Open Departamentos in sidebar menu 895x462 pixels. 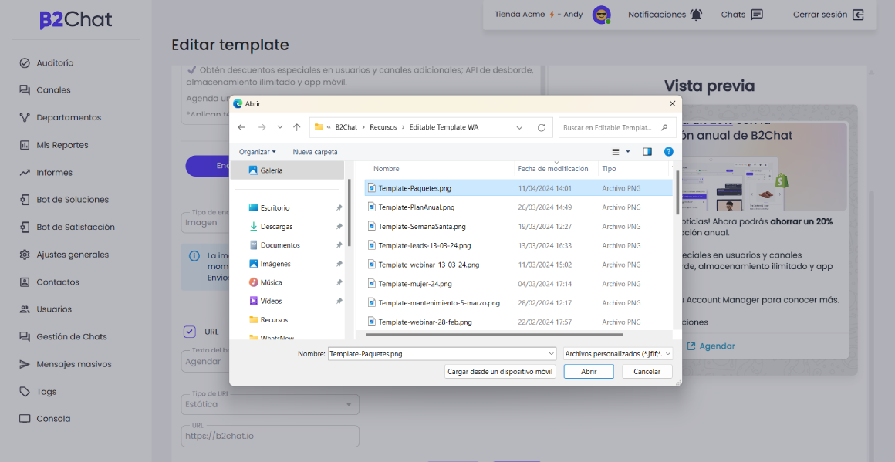[x=69, y=117]
